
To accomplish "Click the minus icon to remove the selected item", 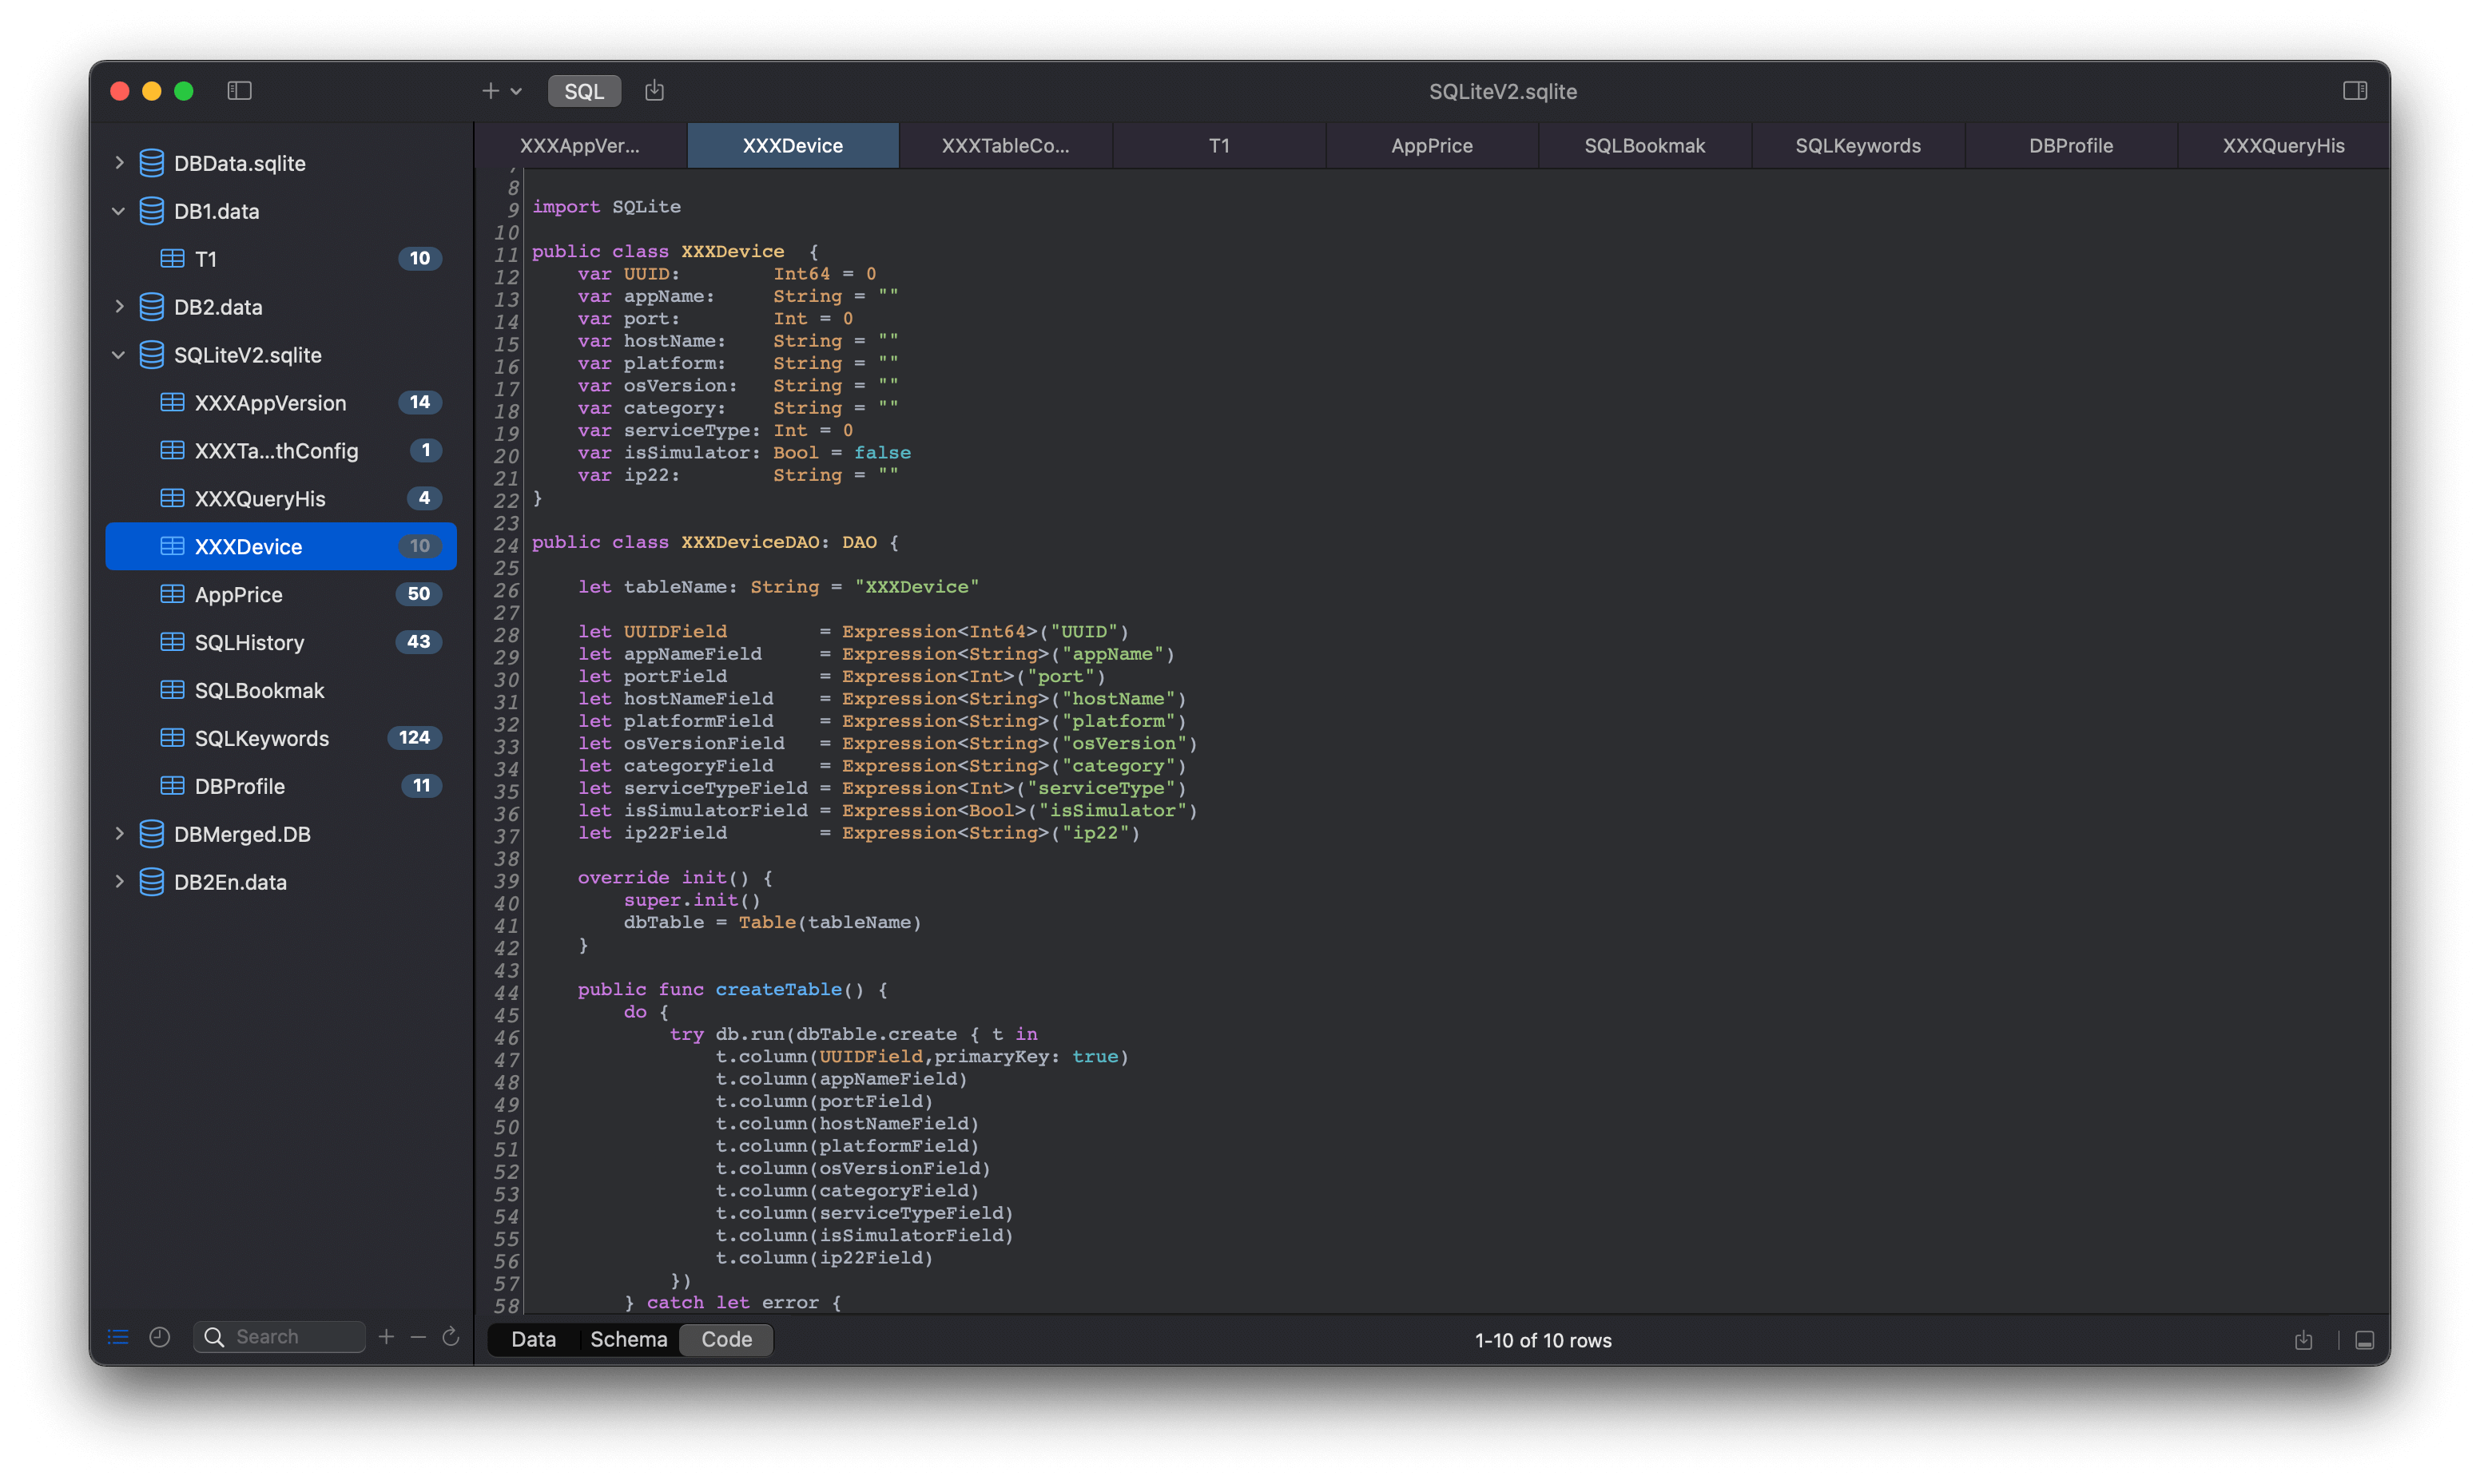I will tap(418, 1337).
